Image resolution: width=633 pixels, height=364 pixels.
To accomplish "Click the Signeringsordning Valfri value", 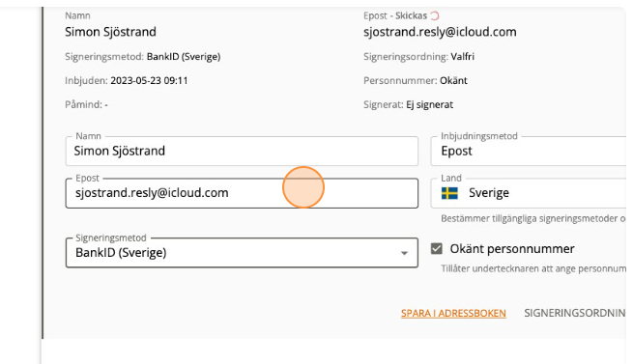I will click(x=463, y=57).
